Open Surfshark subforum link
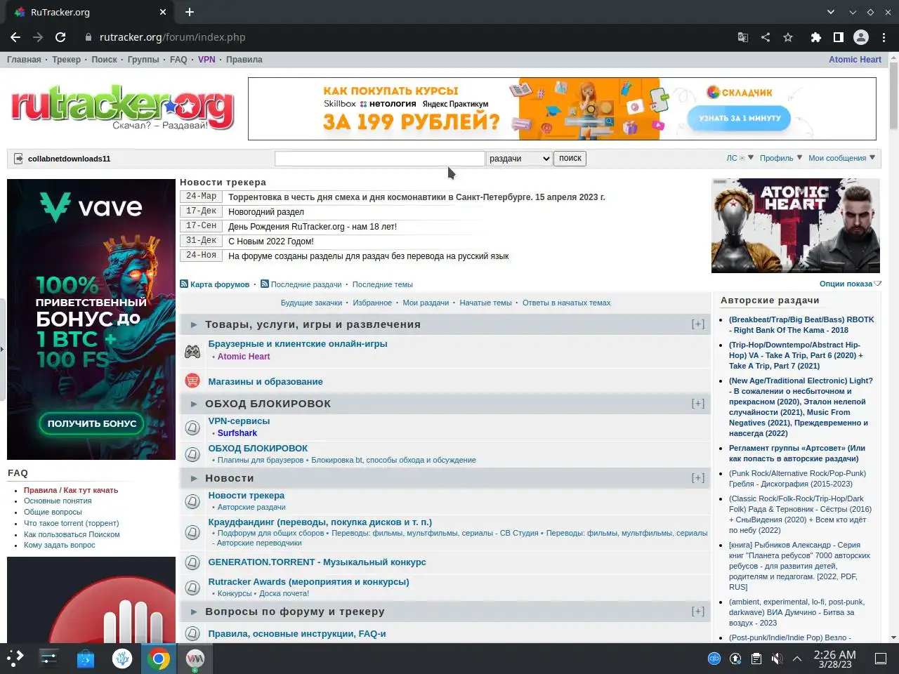This screenshot has height=674, width=899. pyautogui.click(x=237, y=433)
